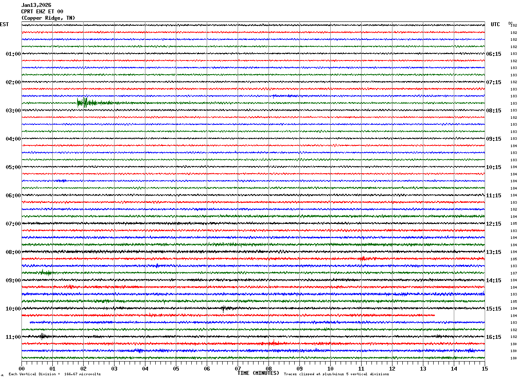Click the TIME (MINUTES) axis title
Viewport: 519px width, 380px height.
pos(258,373)
